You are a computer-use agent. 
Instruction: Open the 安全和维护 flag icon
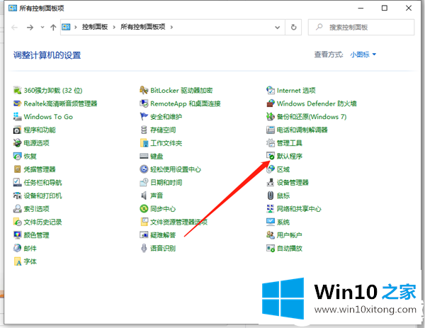click(144, 117)
